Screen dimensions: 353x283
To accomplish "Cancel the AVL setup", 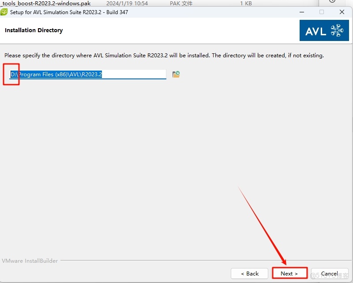I will (329, 273).
